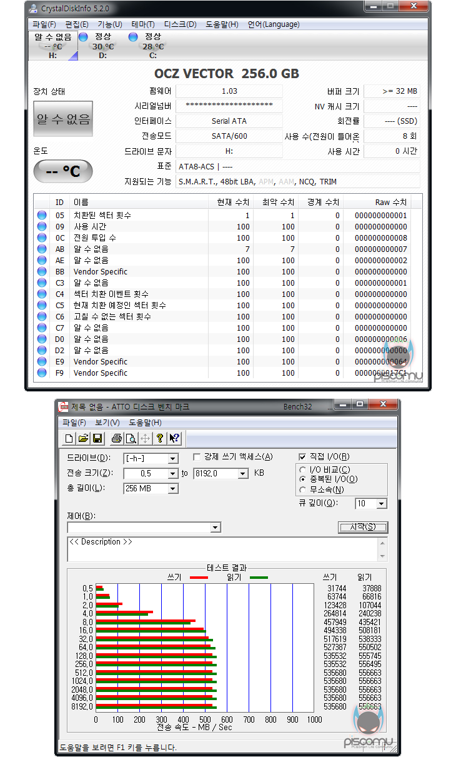
Task: Open 도움말 menu in ATTO window
Action: pos(144,423)
